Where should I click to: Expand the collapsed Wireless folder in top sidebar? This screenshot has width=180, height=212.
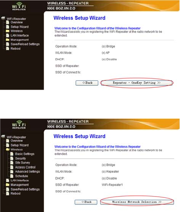tap(8, 31)
